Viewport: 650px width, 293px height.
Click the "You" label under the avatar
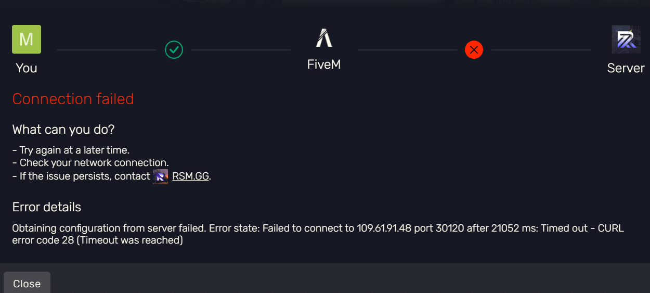pos(27,68)
